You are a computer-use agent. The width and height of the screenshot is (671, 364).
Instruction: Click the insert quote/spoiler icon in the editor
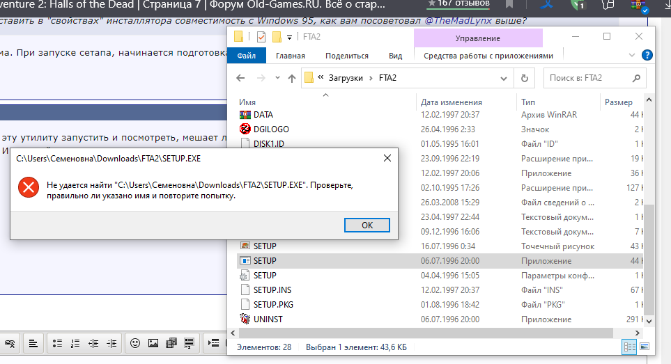click(x=189, y=343)
